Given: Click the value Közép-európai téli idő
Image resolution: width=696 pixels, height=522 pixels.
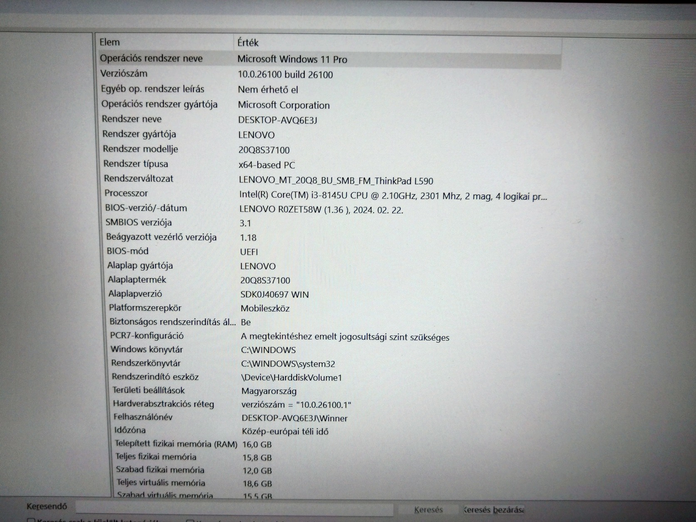Looking at the screenshot, I should [285, 431].
